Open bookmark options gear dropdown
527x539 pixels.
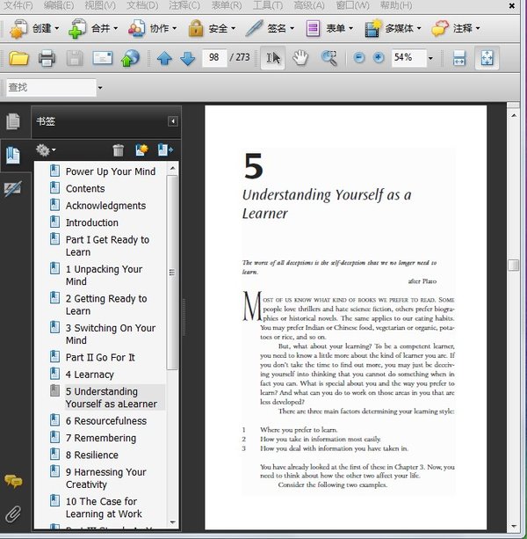[x=46, y=151]
